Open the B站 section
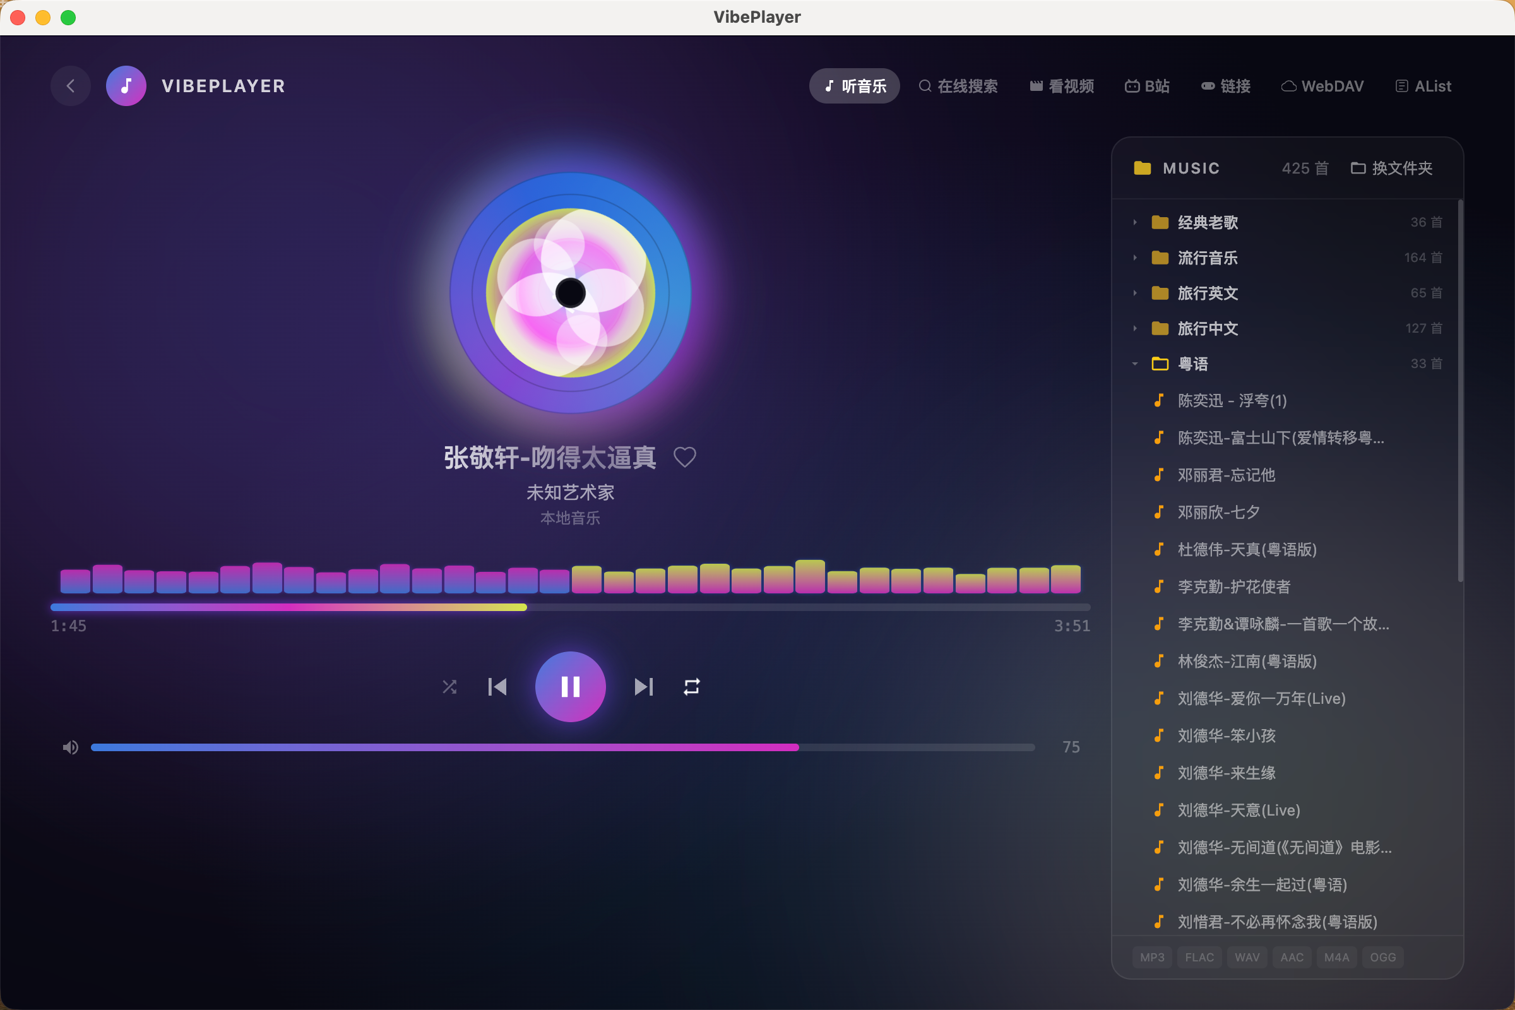1515x1010 pixels. [x=1146, y=86]
